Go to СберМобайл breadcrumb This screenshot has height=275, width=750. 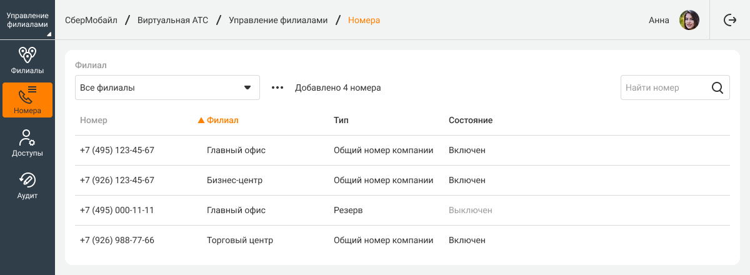(91, 20)
